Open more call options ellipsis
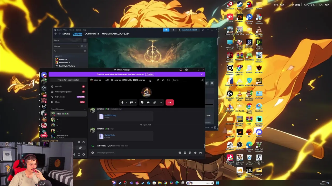 (161, 103)
